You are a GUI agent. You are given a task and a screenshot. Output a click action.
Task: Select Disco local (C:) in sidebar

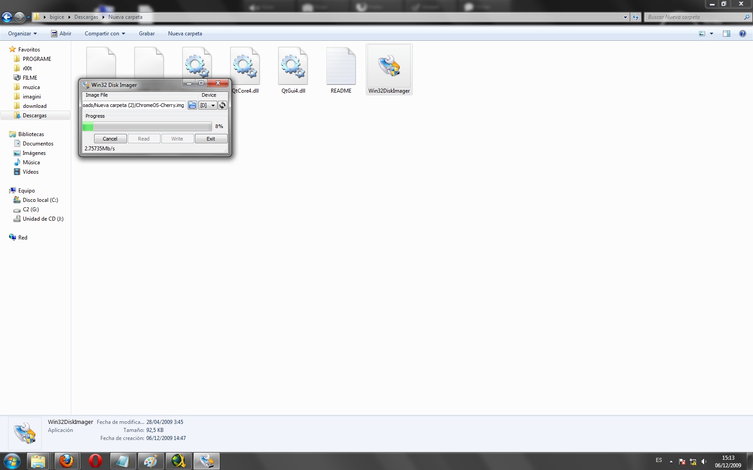click(40, 200)
